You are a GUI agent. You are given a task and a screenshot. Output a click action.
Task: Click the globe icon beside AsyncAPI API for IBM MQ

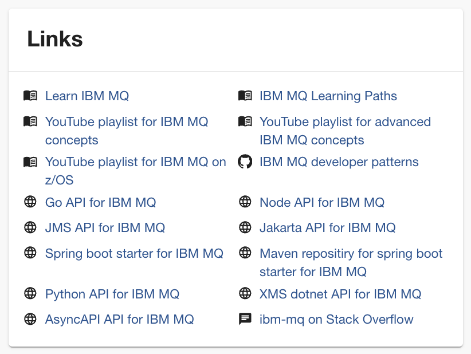point(32,320)
